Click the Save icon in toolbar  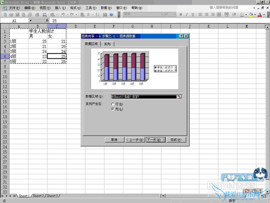[x=17, y=15]
